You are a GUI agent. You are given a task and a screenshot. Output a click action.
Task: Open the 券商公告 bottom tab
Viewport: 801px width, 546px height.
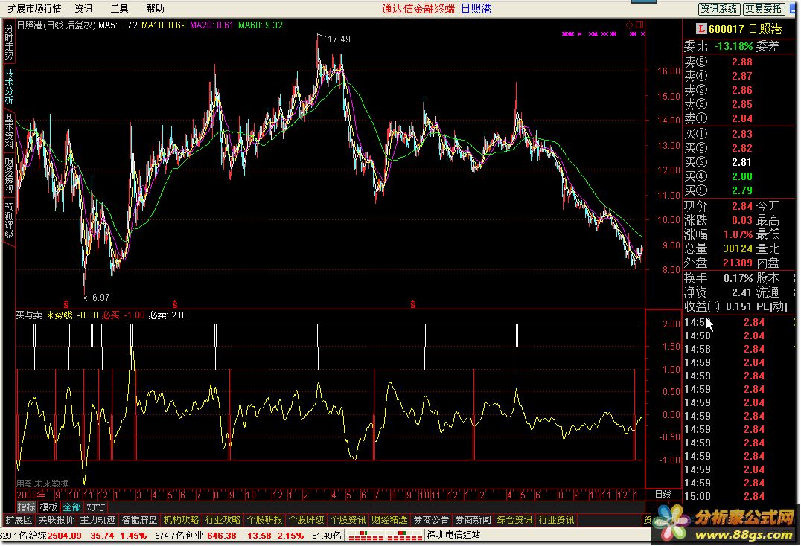pyautogui.click(x=431, y=520)
